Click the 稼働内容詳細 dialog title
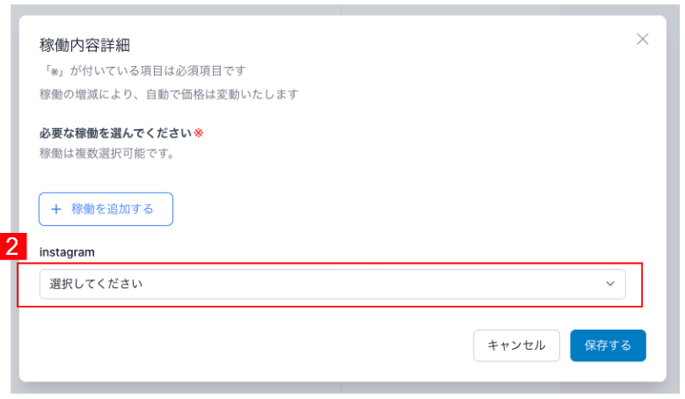The height and width of the screenshot is (399, 685). point(84,45)
